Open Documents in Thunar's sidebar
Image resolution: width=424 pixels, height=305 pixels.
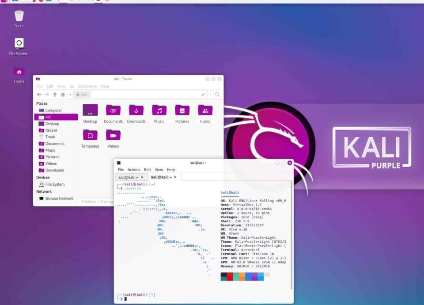point(56,143)
